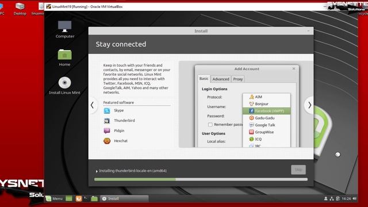Close the Add Account dialog
The image size is (368, 207).
[294, 69]
